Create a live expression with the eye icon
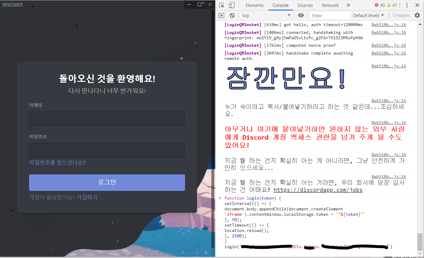This screenshot has width=424, height=258. (301, 15)
